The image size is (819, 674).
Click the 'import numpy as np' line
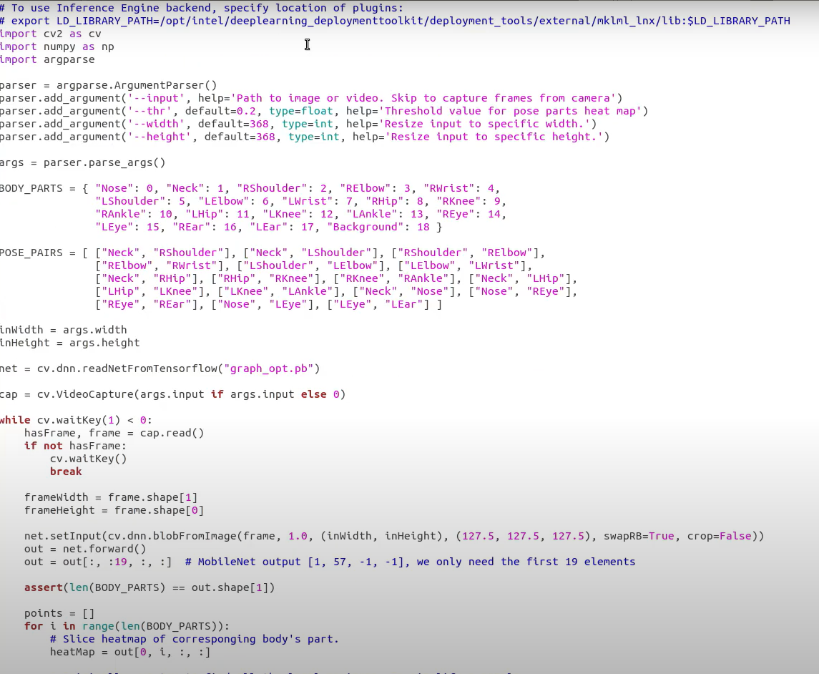tap(57, 47)
